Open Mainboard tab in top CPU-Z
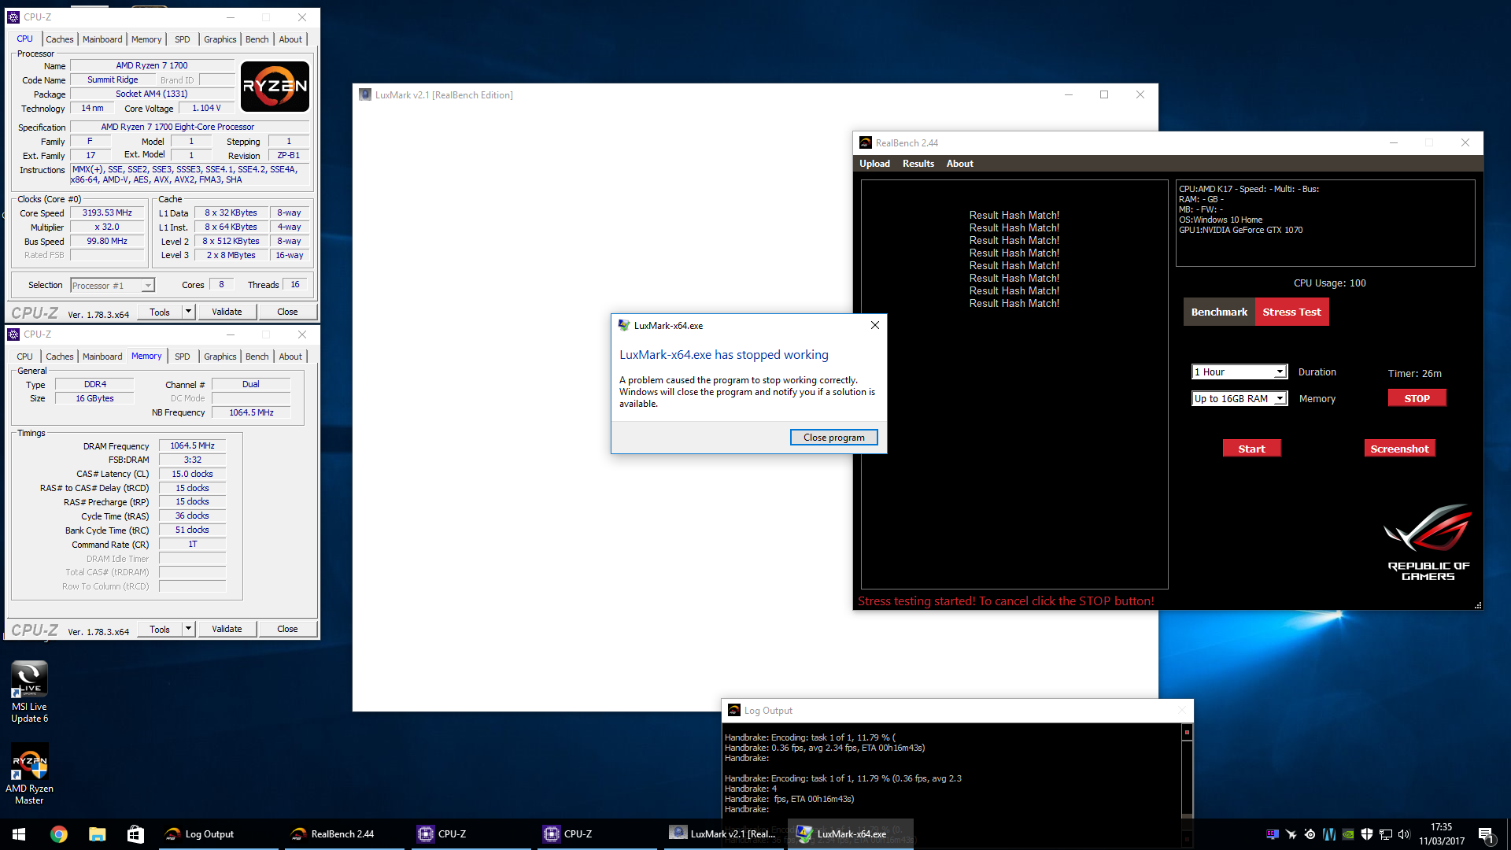 102,39
